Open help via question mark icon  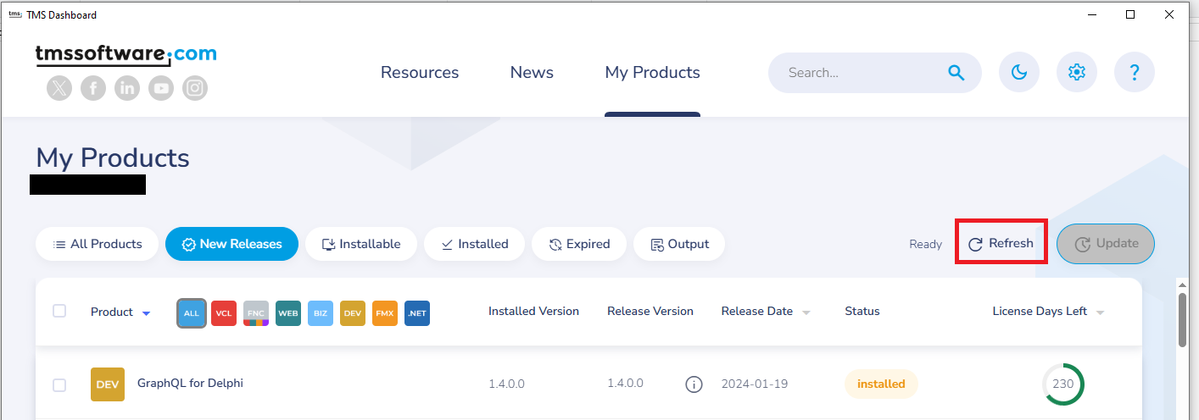tap(1135, 73)
